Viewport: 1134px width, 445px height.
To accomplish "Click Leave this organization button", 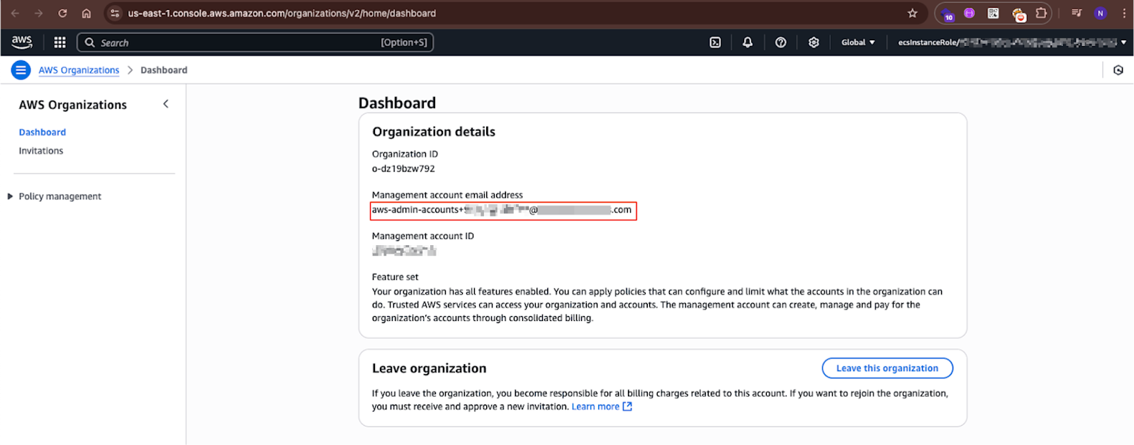I will pyautogui.click(x=887, y=368).
